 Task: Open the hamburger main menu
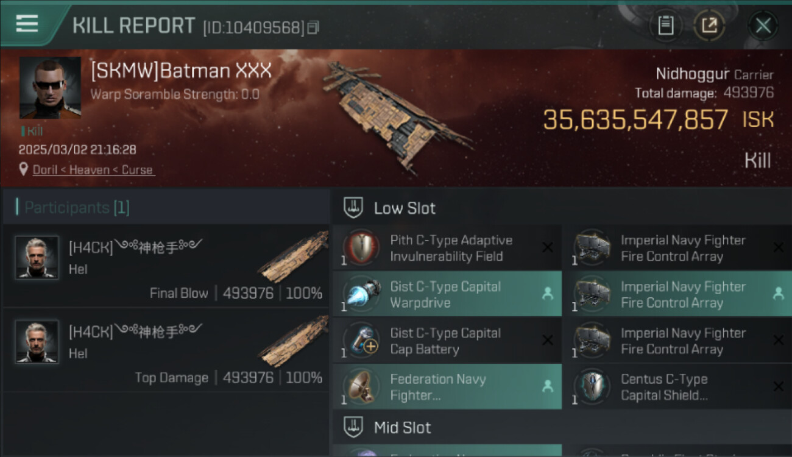pyautogui.click(x=27, y=24)
